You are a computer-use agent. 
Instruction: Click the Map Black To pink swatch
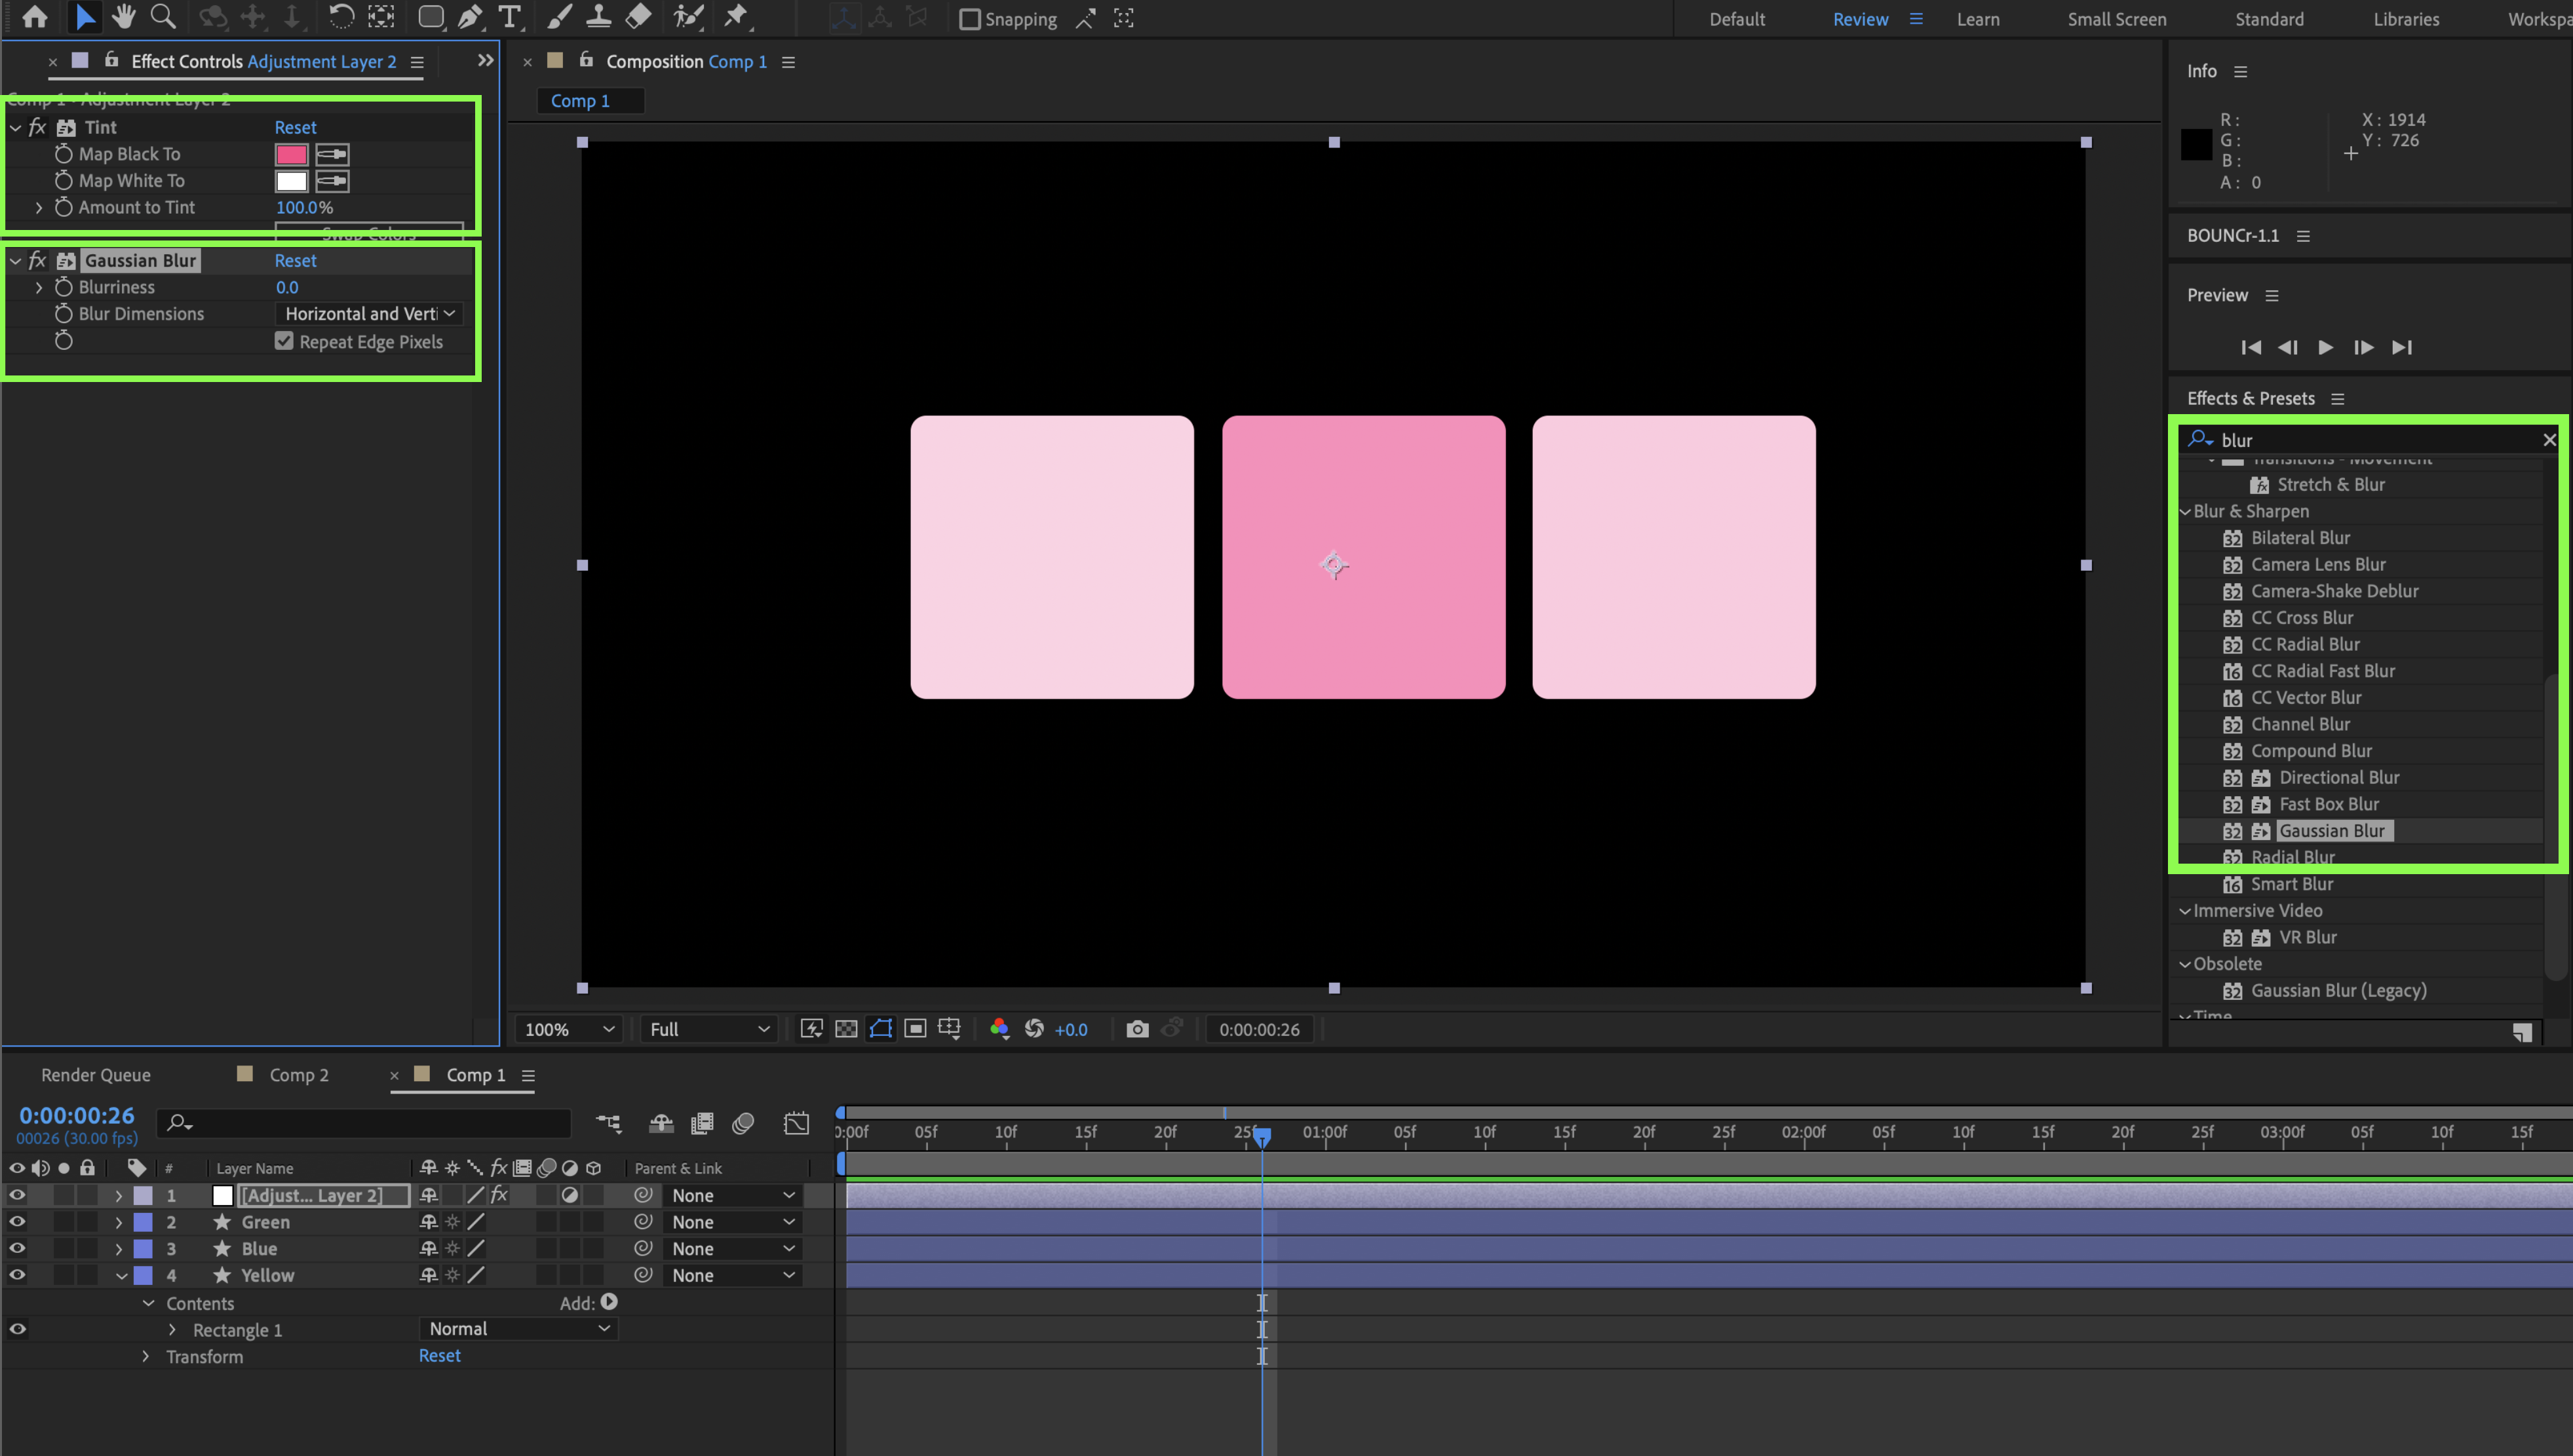pos(291,154)
